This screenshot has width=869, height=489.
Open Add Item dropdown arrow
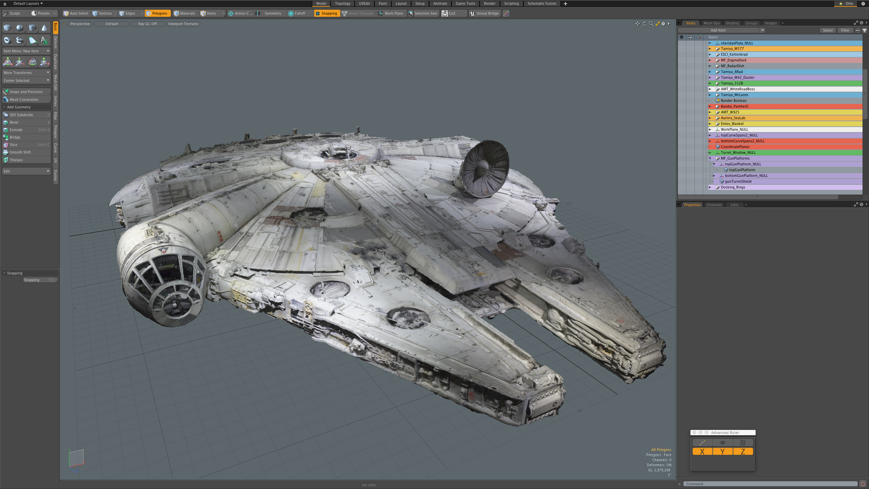coord(762,30)
